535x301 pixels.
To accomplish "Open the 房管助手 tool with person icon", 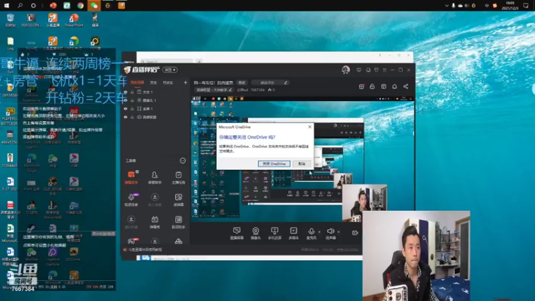I will [x=154, y=177].
